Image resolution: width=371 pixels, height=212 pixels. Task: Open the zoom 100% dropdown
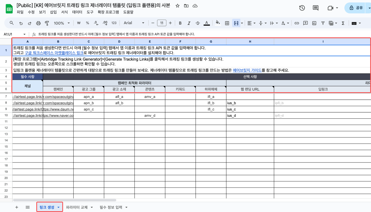(x=62, y=23)
